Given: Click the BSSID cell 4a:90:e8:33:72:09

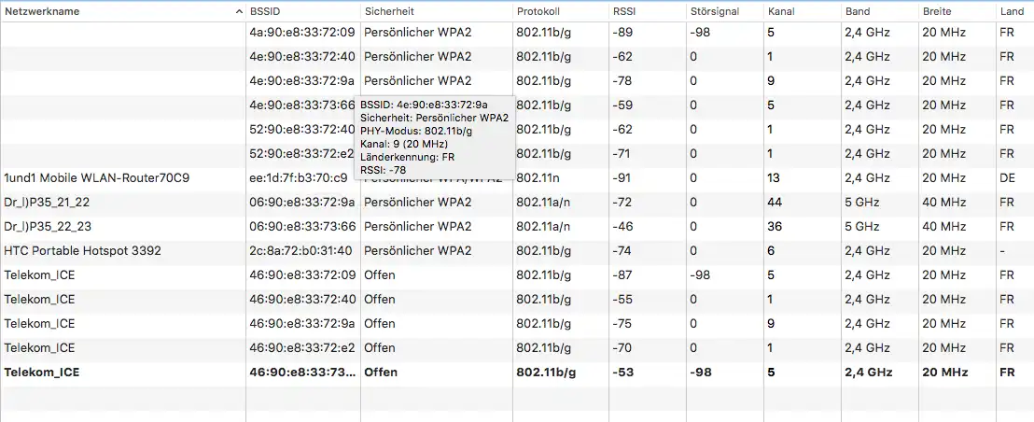Looking at the screenshot, I should tap(302, 32).
